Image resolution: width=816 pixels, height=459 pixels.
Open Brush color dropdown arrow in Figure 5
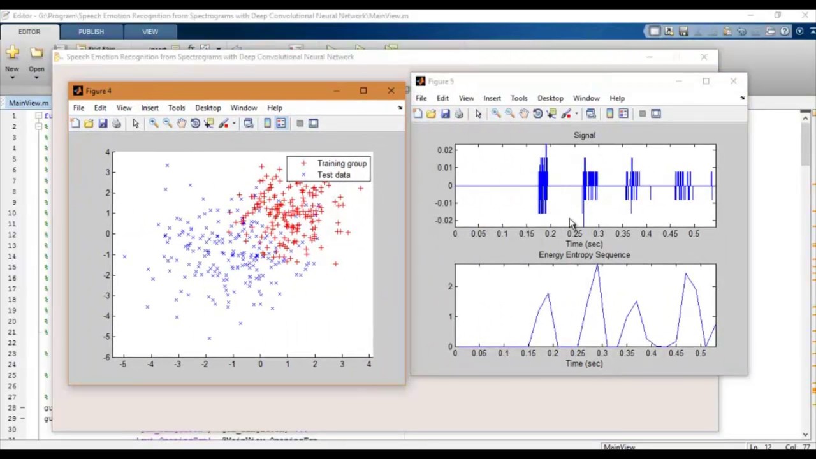coord(576,113)
